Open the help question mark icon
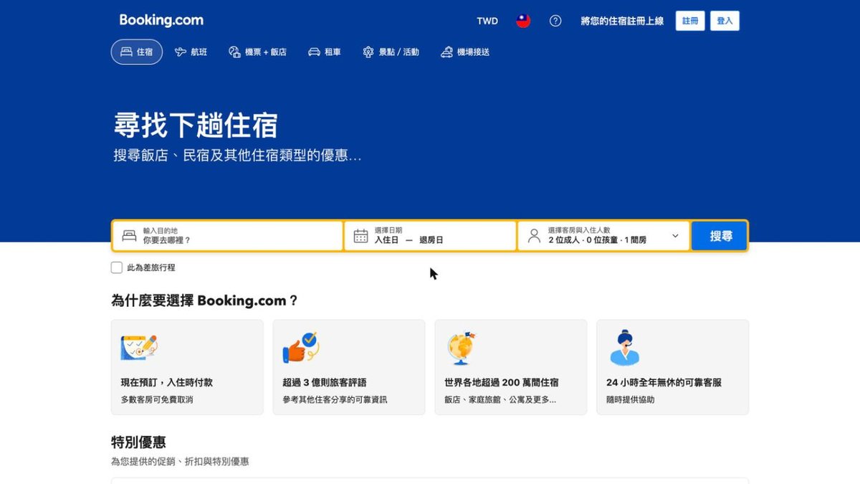 [x=555, y=21]
